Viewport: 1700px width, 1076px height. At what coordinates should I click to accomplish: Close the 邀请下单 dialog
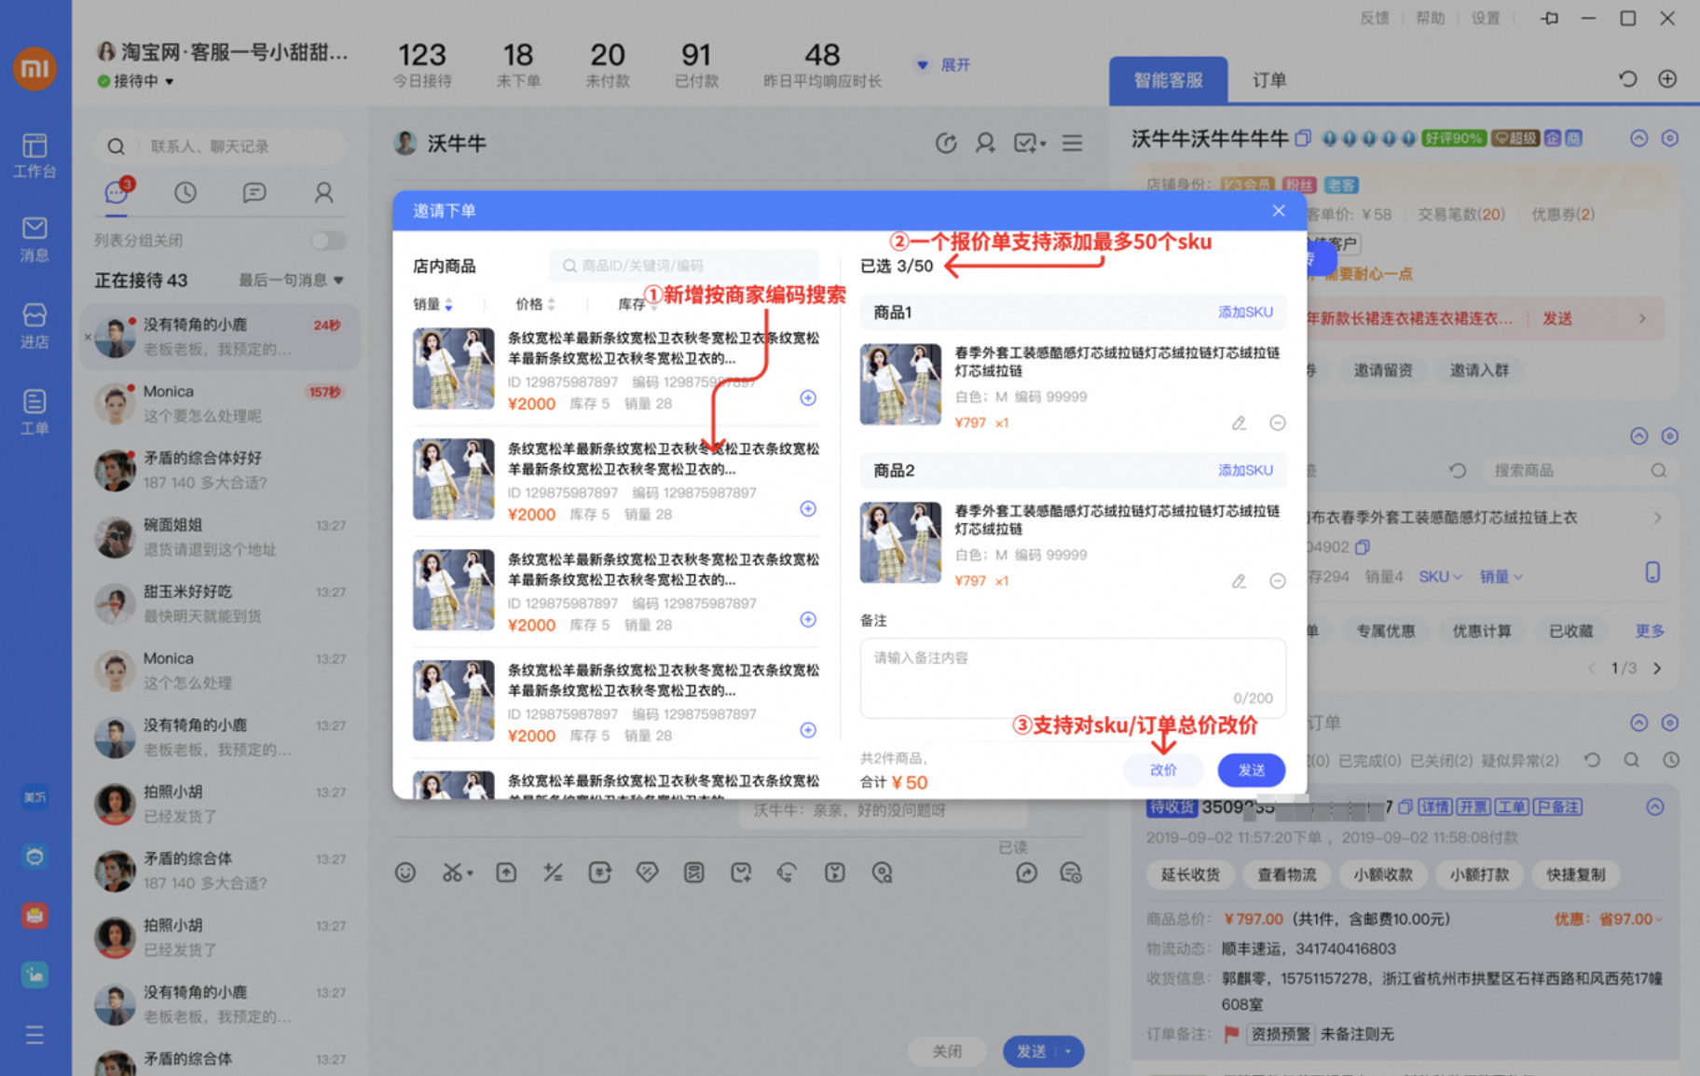coord(1279,211)
